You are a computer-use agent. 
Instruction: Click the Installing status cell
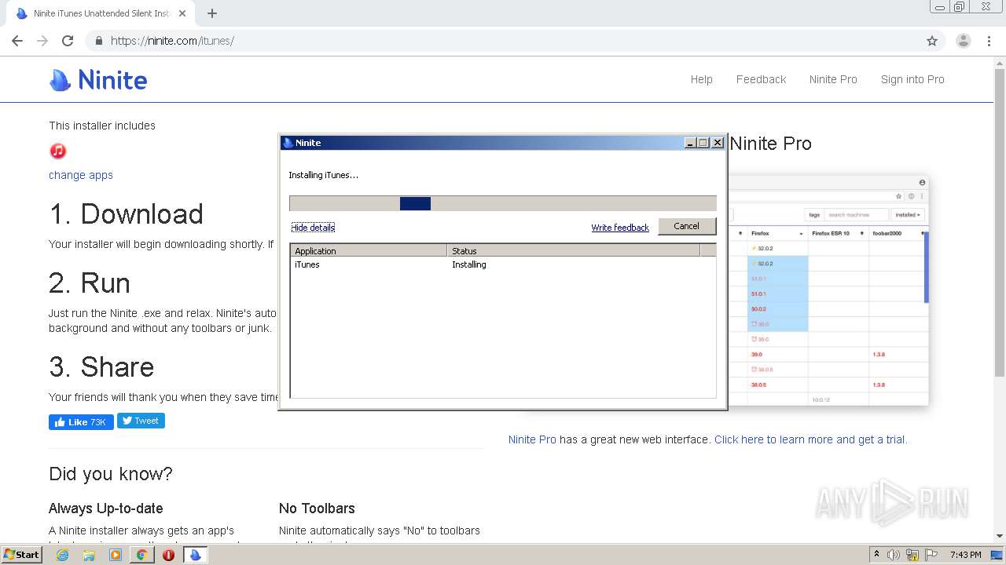click(x=469, y=264)
